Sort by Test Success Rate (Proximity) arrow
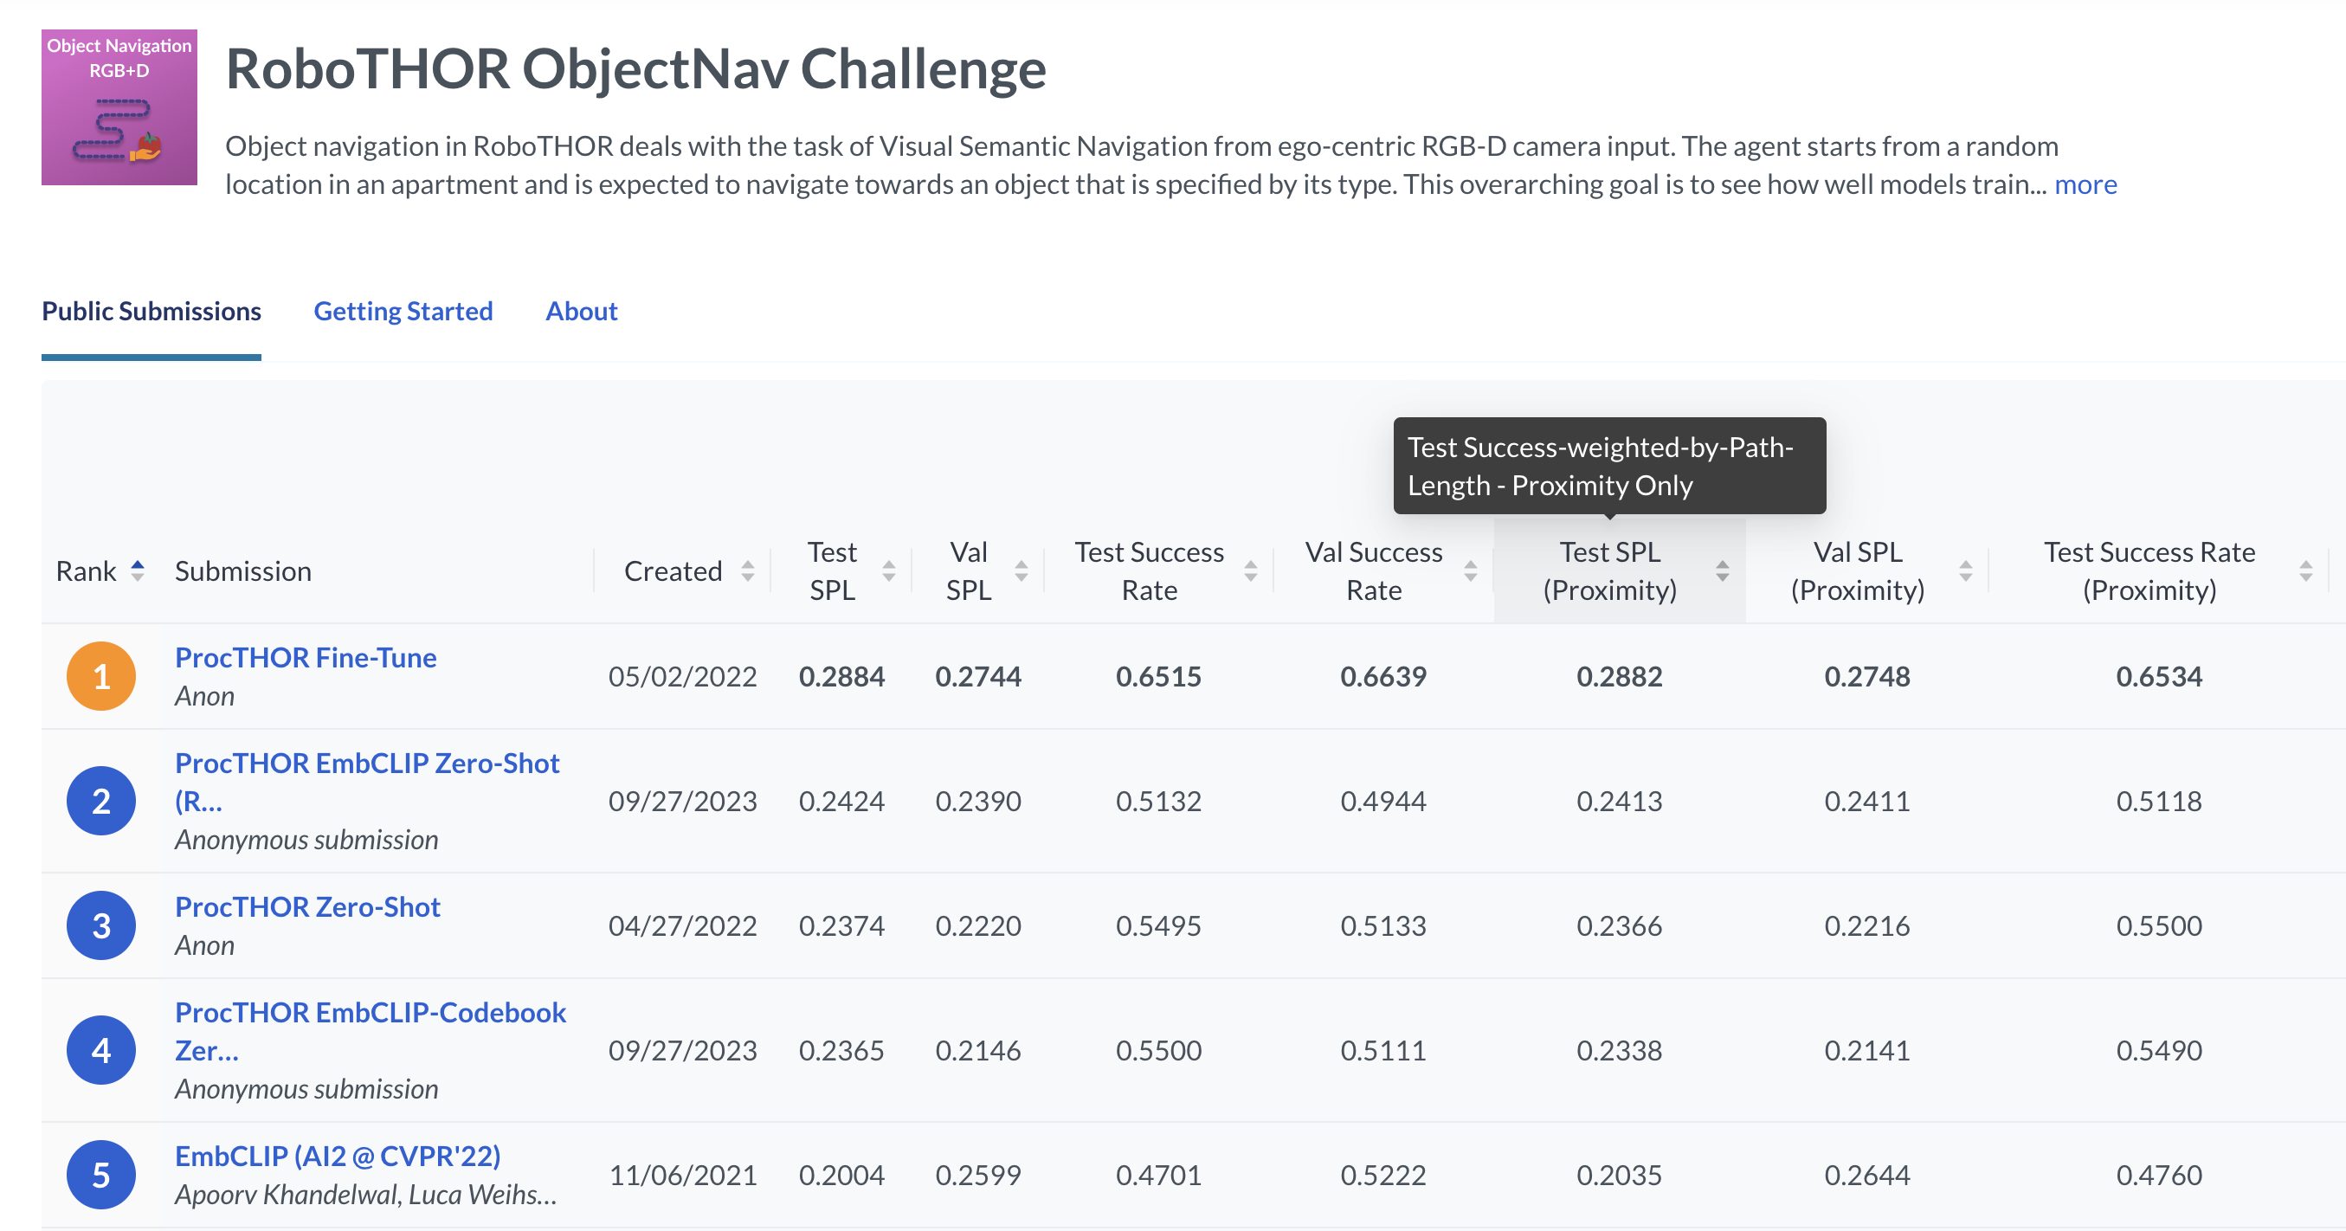Screen dimensions: 2346x1231 pyautogui.click(x=2306, y=570)
